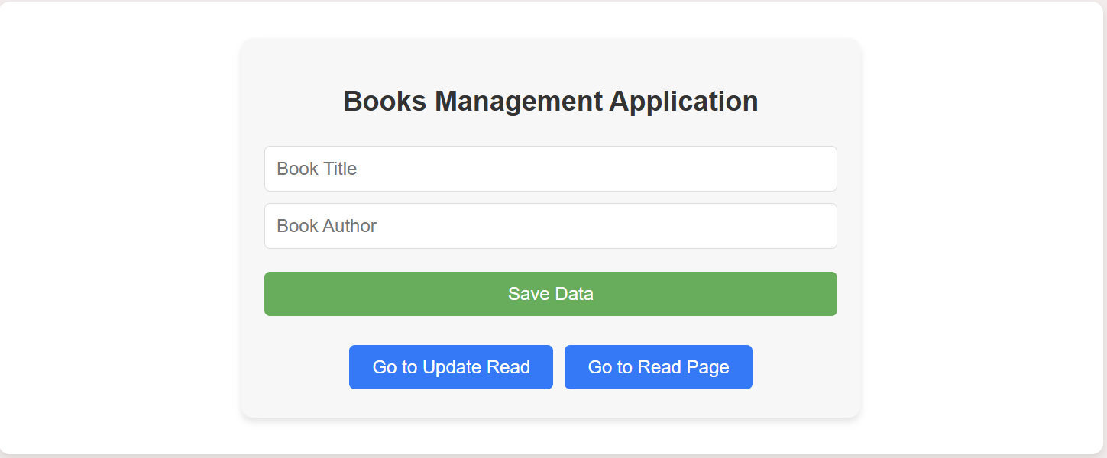Click inside the Book Author placeholder text
Screen dimensions: 1107x458
pyautogui.click(x=326, y=226)
